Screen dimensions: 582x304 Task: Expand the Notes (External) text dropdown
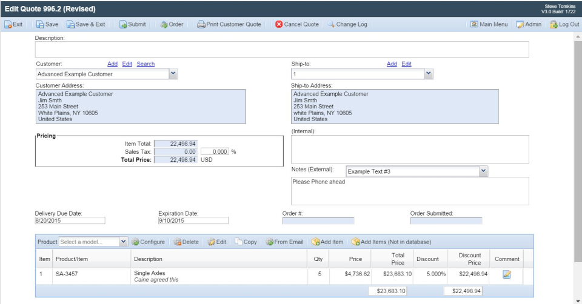click(x=483, y=171)
